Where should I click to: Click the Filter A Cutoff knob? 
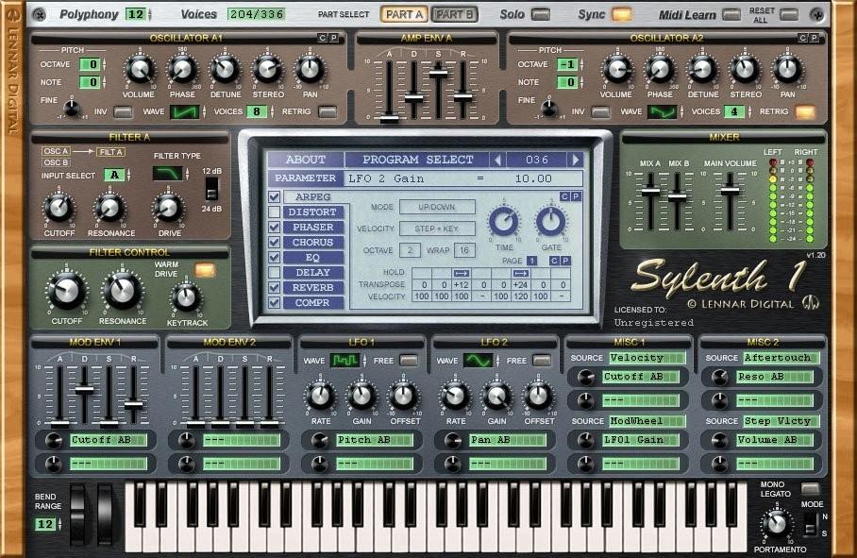point(59,208)
